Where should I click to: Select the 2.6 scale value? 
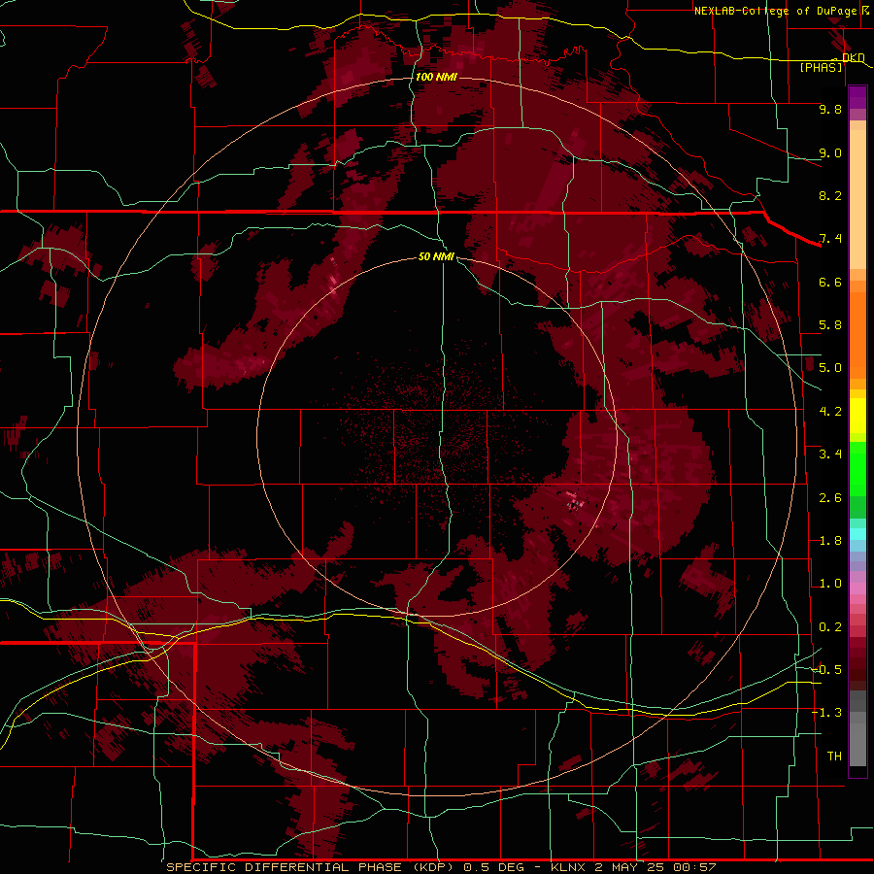pyautogui.click(x=830, y=498)
